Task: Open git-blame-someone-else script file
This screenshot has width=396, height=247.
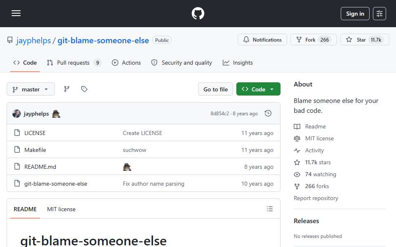Action: (x=56, y=184)
